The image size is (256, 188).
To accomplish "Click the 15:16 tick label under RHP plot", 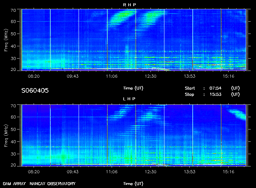I will click(229, 76).
